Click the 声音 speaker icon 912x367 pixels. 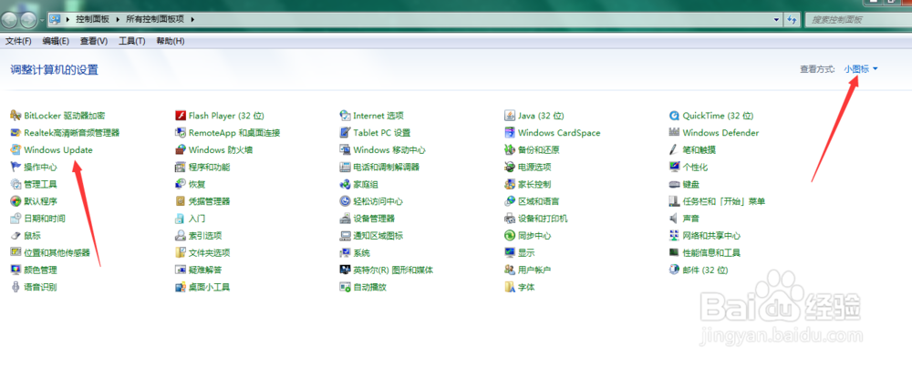tap(675, 219)
